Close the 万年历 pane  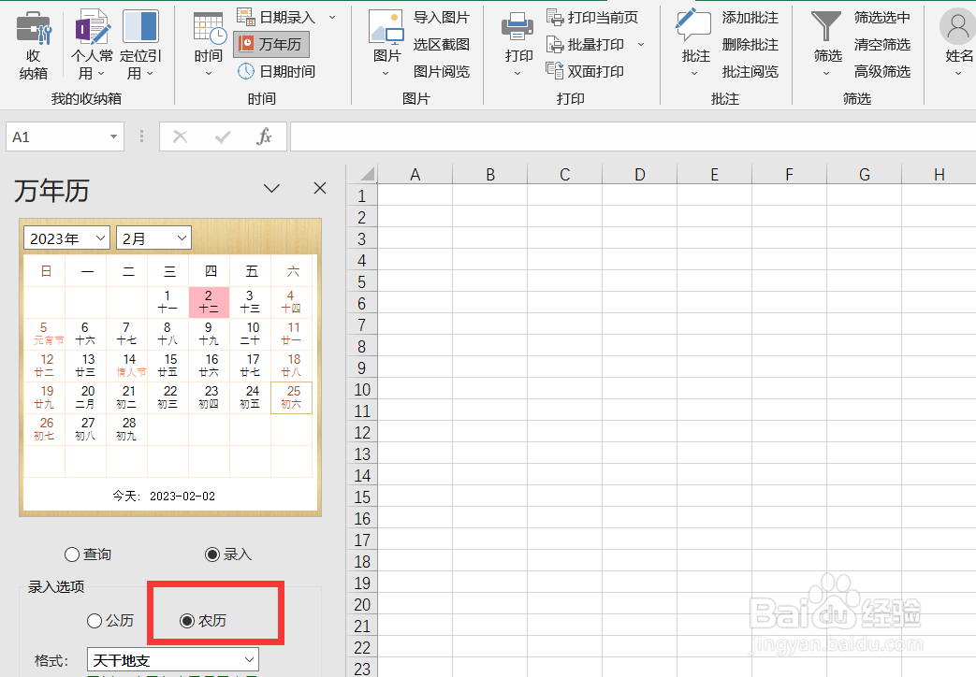pos(320,188)
